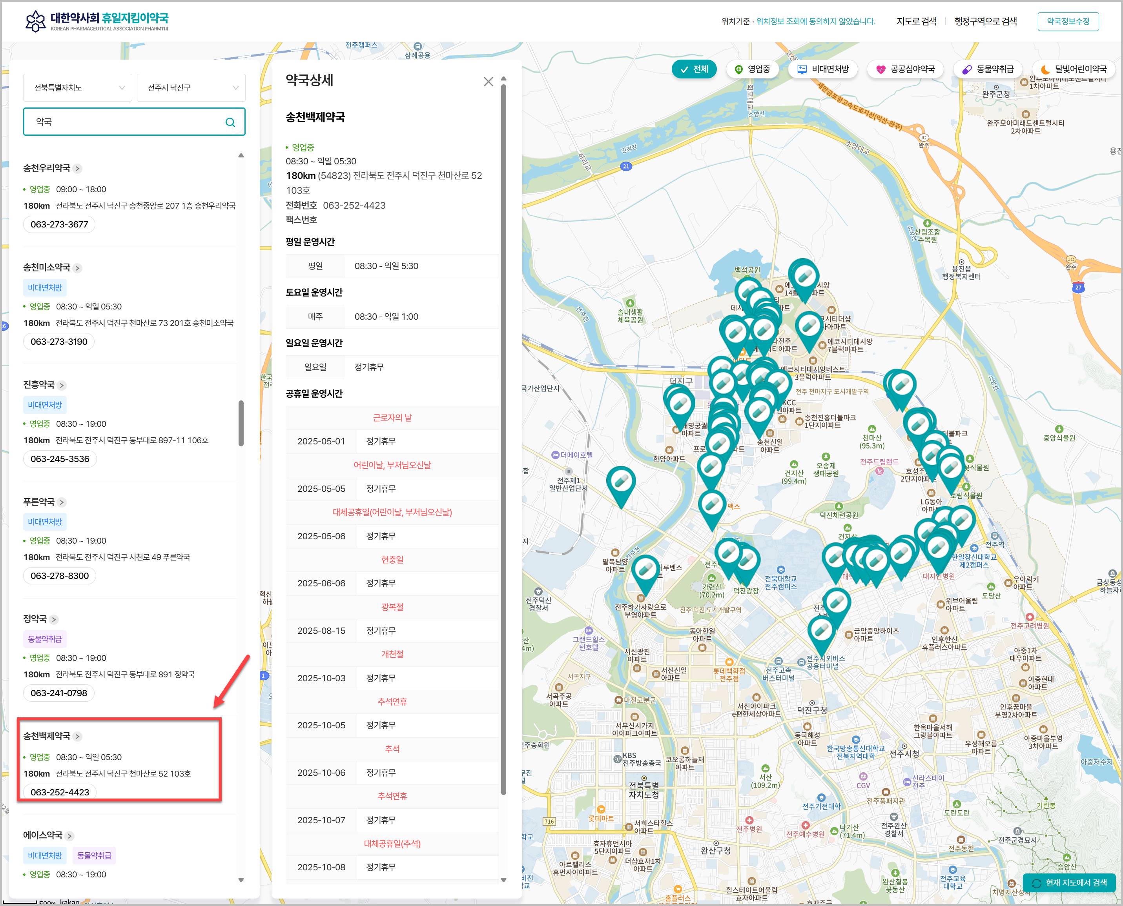Click into the 약국 search input field
Screen dimensions: 1123x906
click(125, 122)
